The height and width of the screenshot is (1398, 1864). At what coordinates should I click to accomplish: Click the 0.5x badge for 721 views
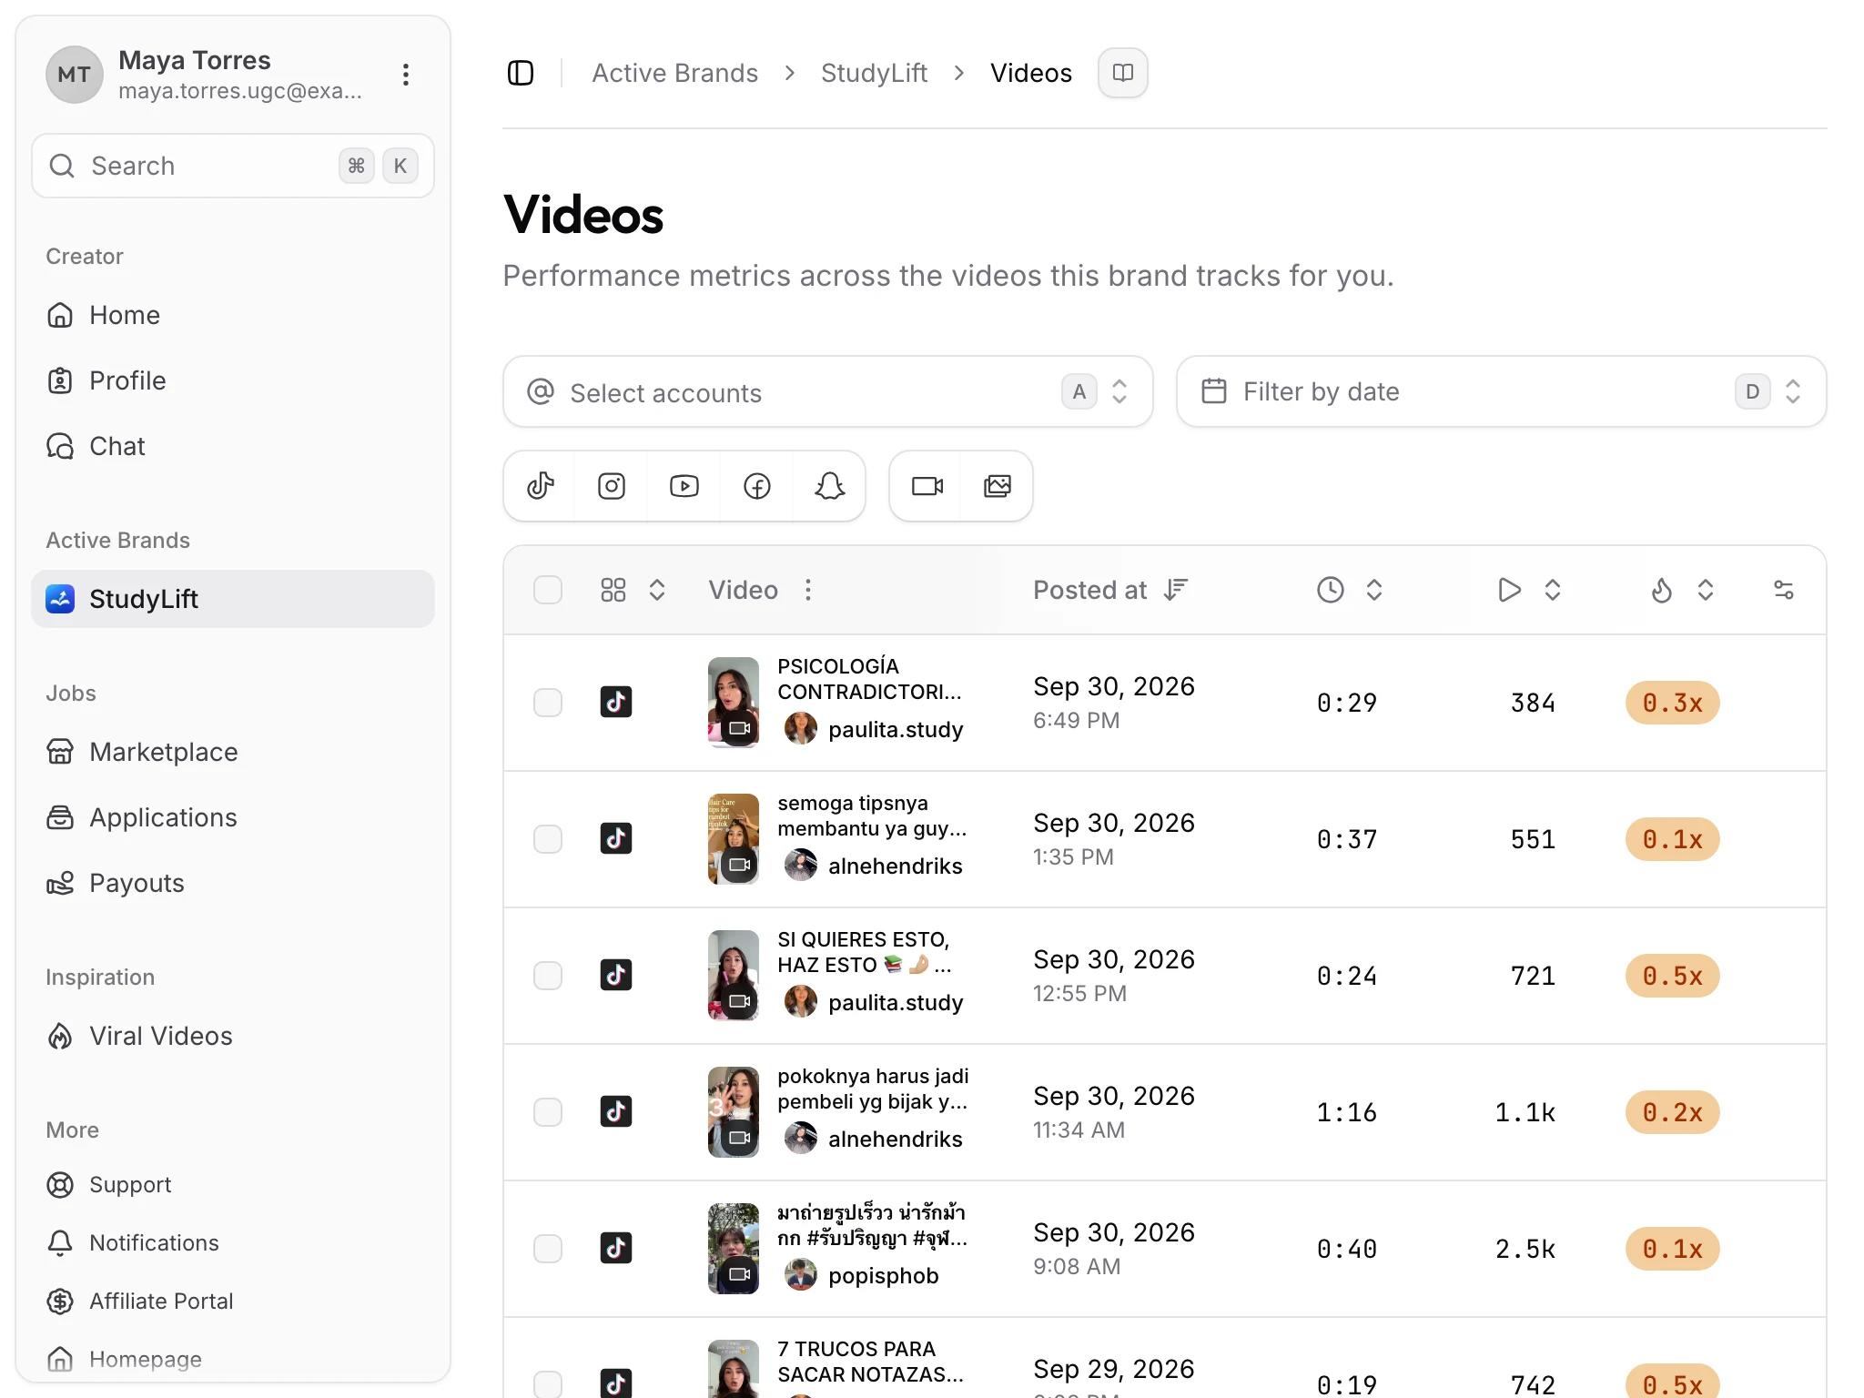pos(1672,976)
